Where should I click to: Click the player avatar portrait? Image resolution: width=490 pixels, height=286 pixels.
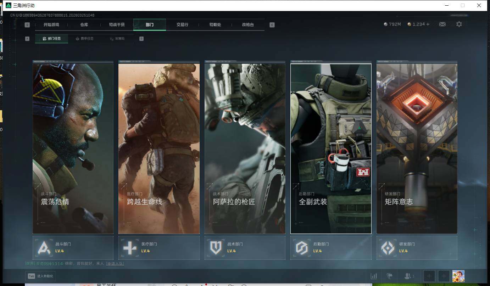click(458, 276)
